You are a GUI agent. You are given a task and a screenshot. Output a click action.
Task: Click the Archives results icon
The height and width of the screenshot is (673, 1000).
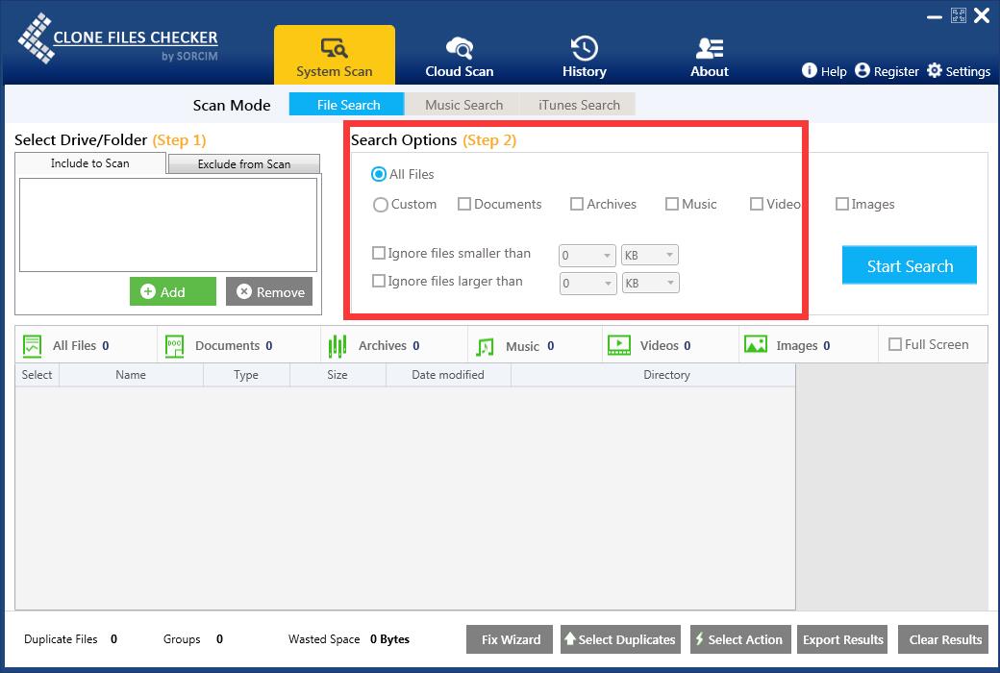pos(337,346)
